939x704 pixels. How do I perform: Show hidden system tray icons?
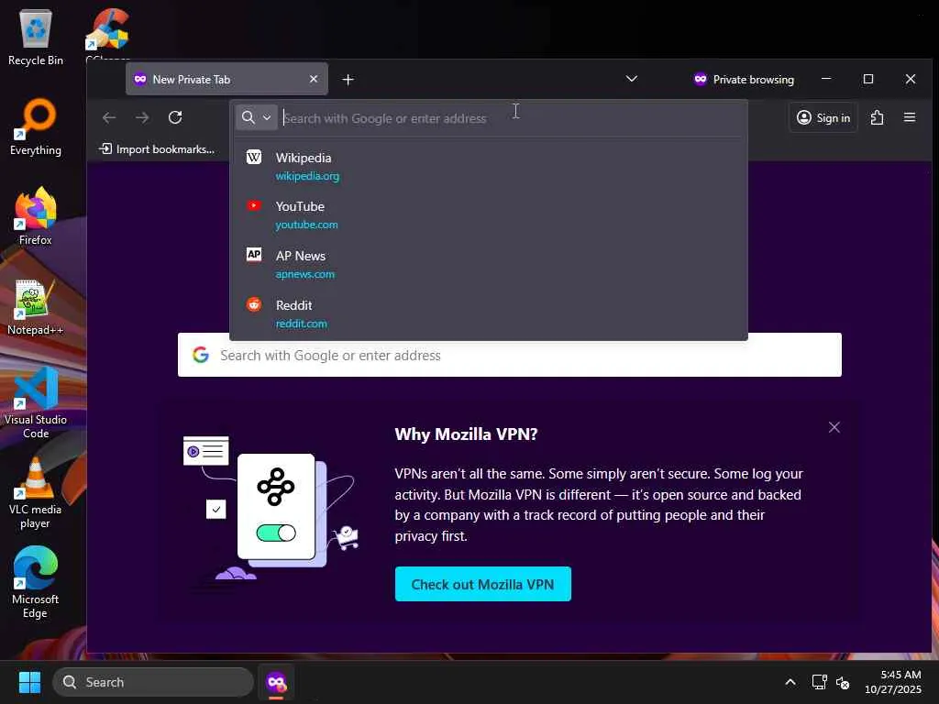pyautogui.click(x=790, y=682)
